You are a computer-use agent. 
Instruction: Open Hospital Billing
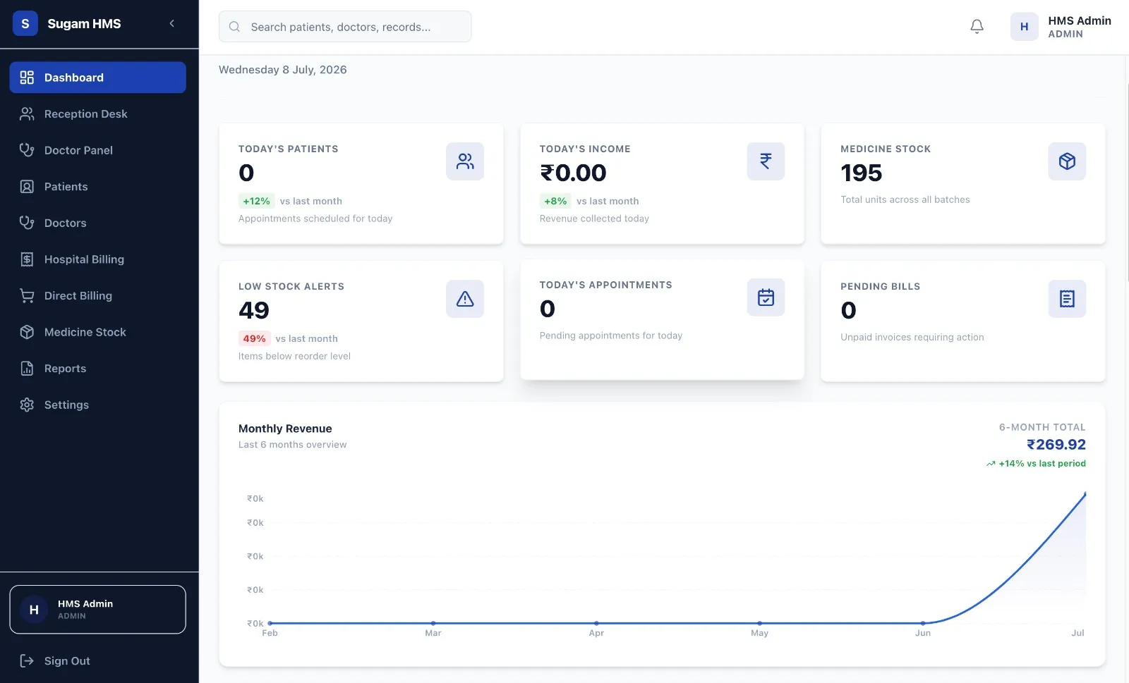coord(98,259)
